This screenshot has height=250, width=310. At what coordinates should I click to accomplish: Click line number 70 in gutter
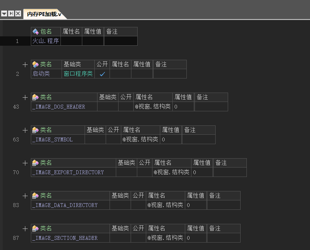coord(16,172)
